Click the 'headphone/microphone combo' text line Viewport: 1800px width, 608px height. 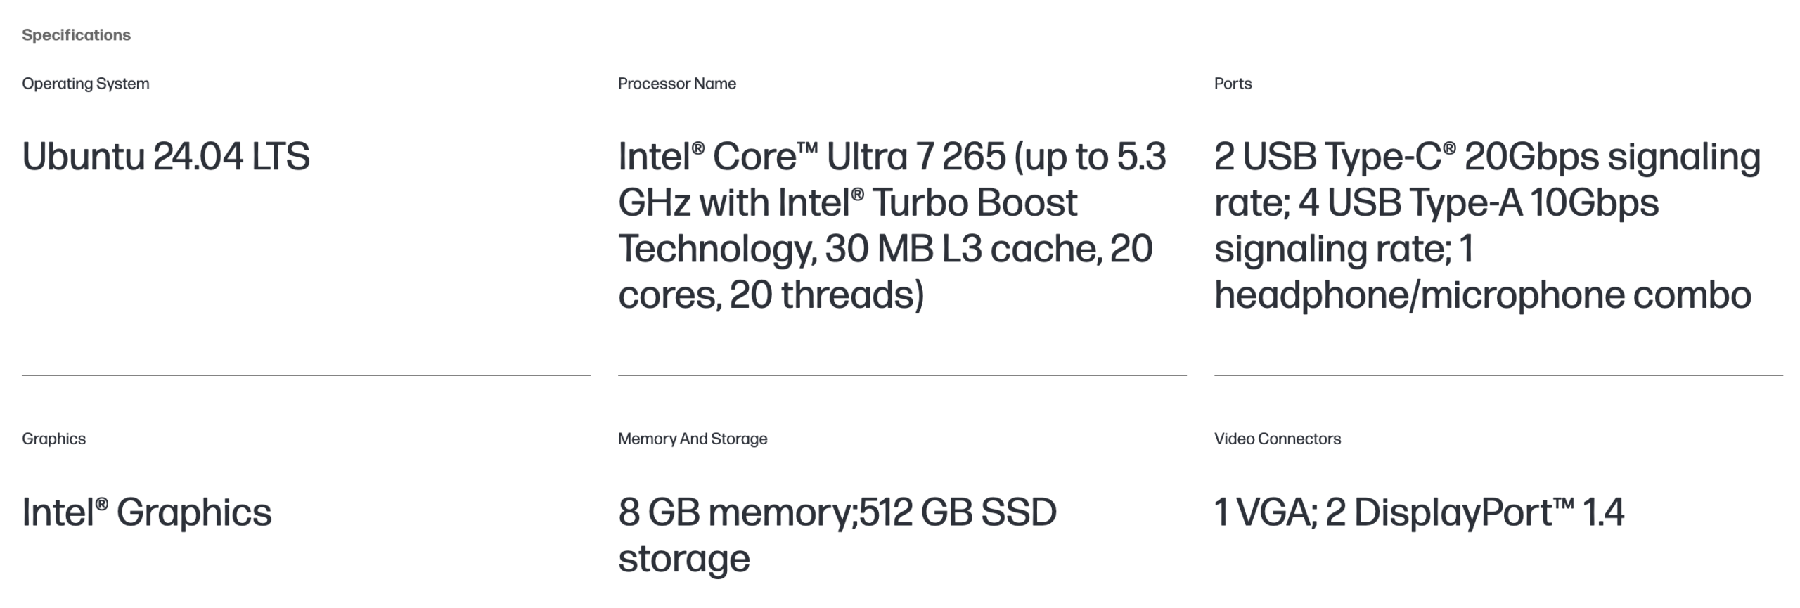(x=1482, y=295)
